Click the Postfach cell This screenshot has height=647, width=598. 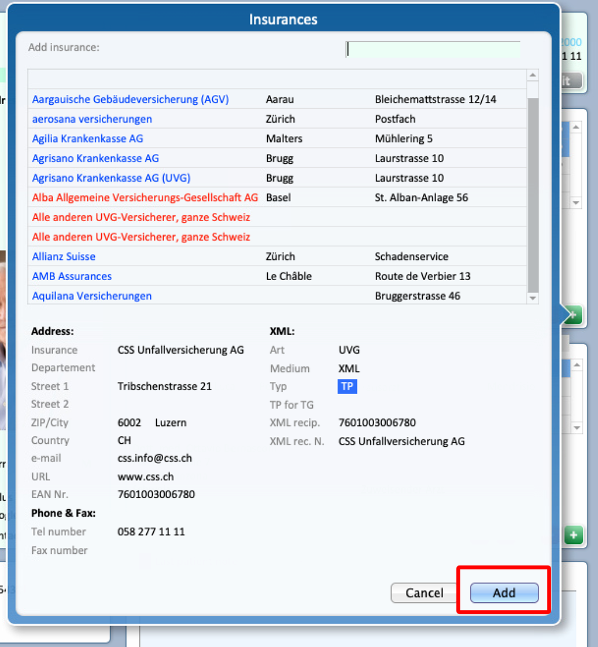[395, 119]
